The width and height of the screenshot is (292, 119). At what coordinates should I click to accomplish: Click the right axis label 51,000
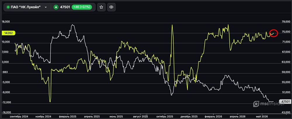(286, 92)
